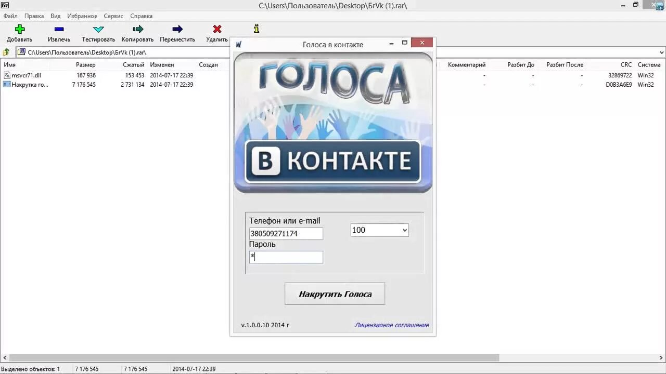Click the up-folder icon beside the address bar
Image resolution: width=666 pixels, height=374 pixels.
(x=6, y=52)
